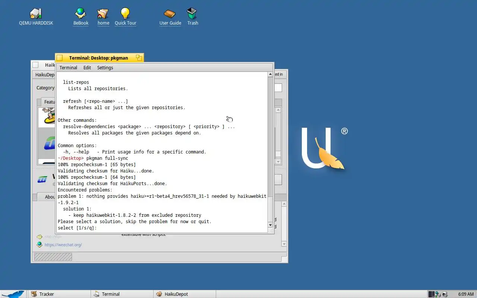477x298 pixels.
Task: Click the 'solution 1:' line in Terminal
Action: [x=77, y=209]
